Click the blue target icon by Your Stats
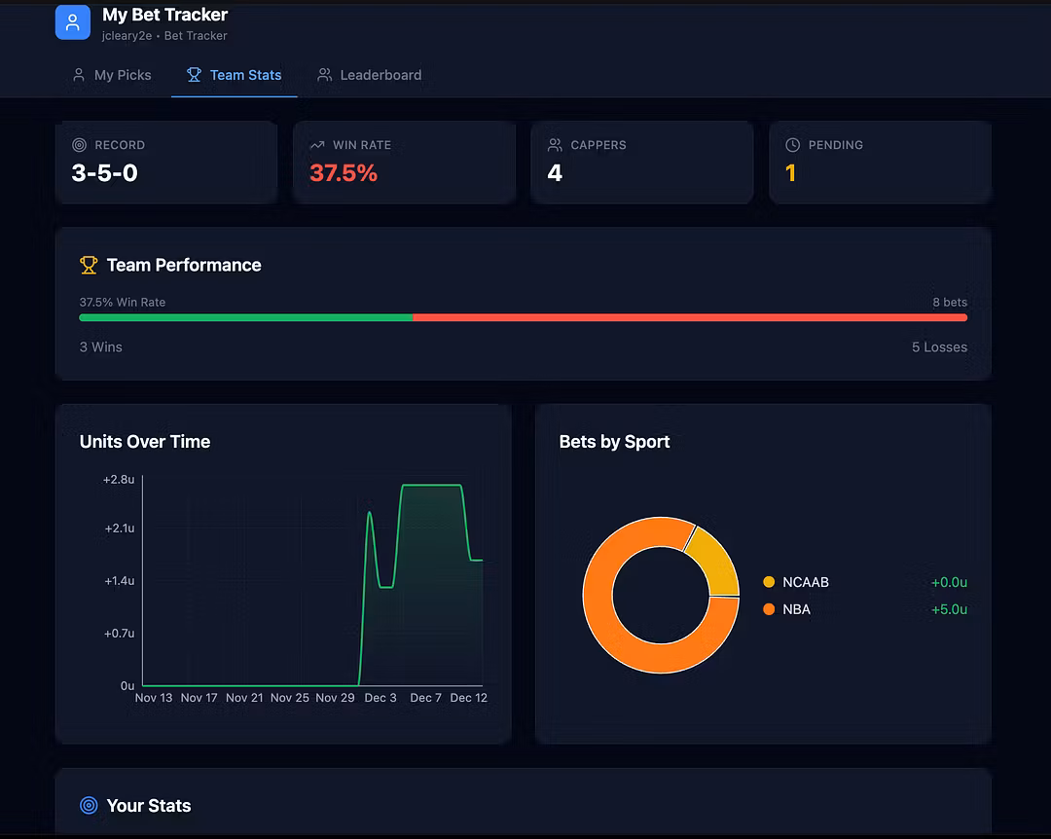The height and width of the screenshot is (839, 1051). point(89,806)
